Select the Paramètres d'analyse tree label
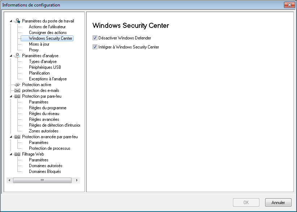The height and width of the screenshot is (212, 297). pyautogui.click(x=40, y=56)
